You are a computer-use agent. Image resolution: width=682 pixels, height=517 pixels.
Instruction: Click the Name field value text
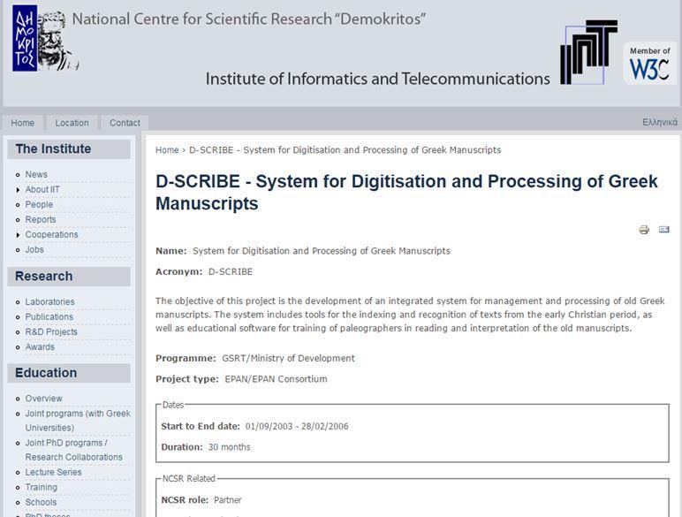322,251
